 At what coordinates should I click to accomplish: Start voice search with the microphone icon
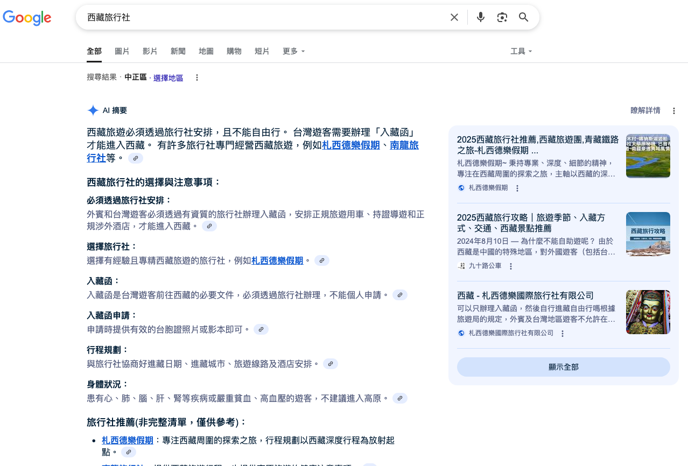pos(481,17)
